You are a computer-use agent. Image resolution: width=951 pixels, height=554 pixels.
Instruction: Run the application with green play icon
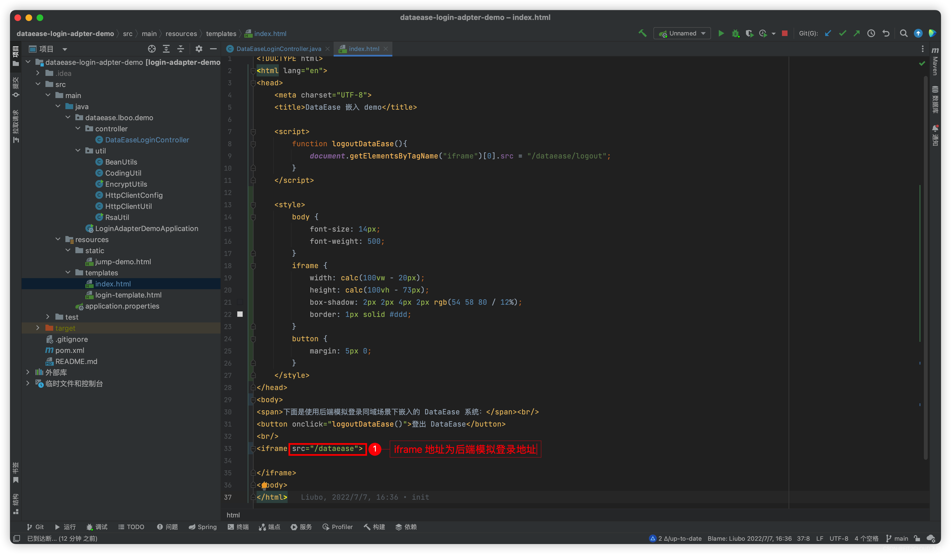pos(721,33)
